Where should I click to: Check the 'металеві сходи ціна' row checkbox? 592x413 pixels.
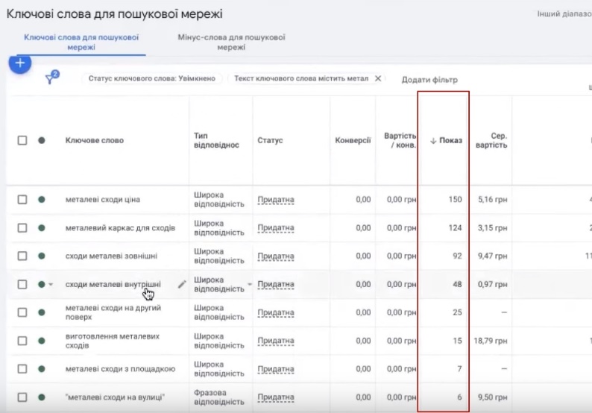tap(22, 200)
